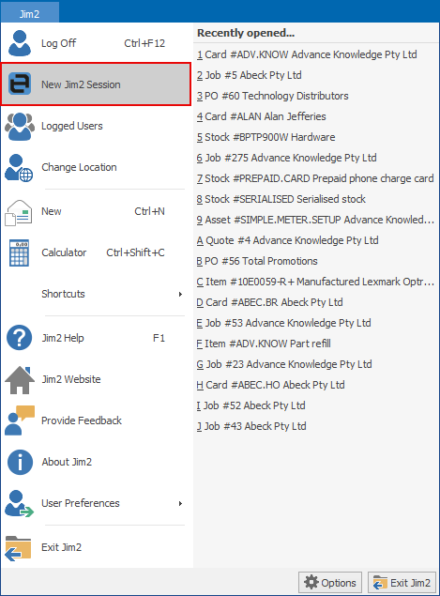Open the Jim2 Help label
Image resolution: width=440 pixels, height=596 pixels.
(x=63, y=338)
